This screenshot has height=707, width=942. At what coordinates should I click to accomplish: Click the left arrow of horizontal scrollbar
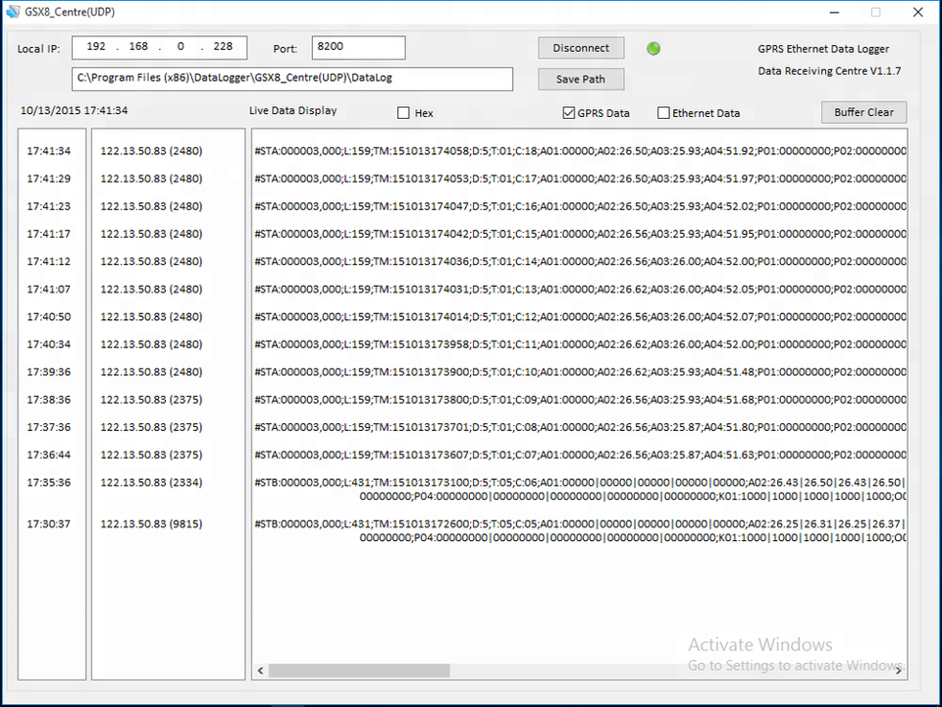[260, 671]
